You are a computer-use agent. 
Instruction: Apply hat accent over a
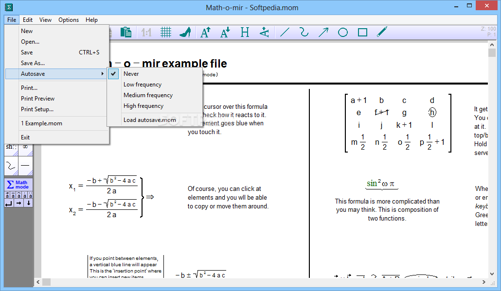[x=19, y=195]
